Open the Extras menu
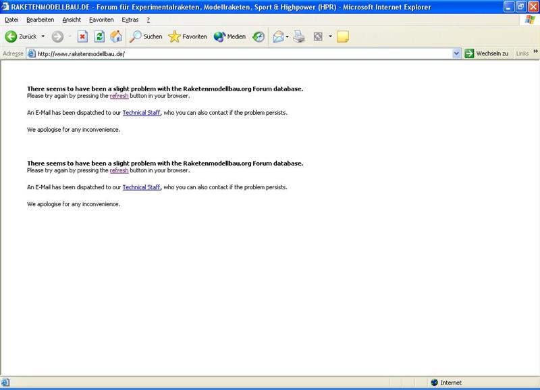 coord(130,20)
